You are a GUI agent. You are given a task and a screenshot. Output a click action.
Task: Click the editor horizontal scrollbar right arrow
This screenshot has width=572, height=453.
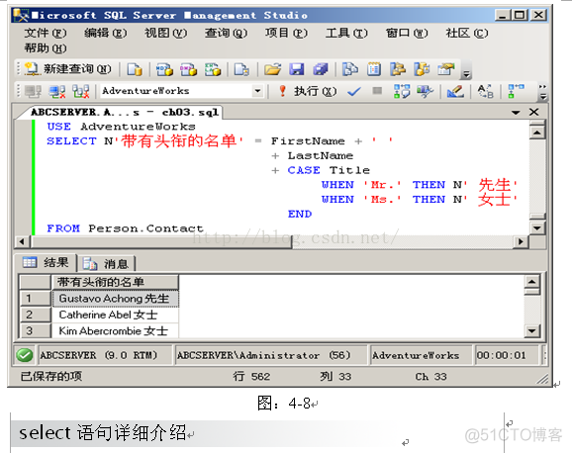point(521,241)
